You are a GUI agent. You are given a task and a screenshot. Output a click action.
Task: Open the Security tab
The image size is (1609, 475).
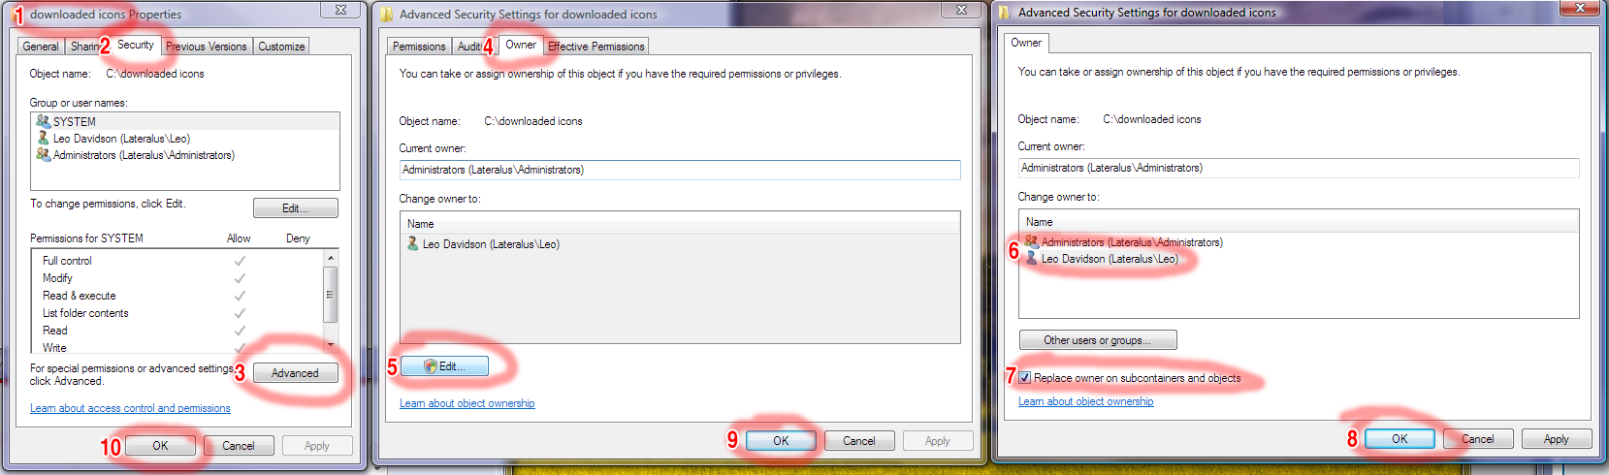[x=135, y=45]
